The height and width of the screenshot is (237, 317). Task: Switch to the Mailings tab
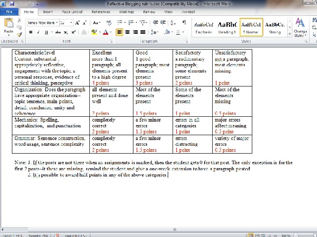[x=126, y=12]
